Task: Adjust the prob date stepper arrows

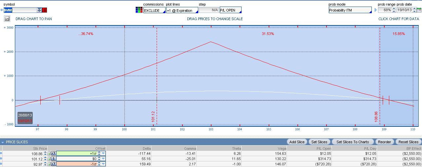Action: click(414, 10)
